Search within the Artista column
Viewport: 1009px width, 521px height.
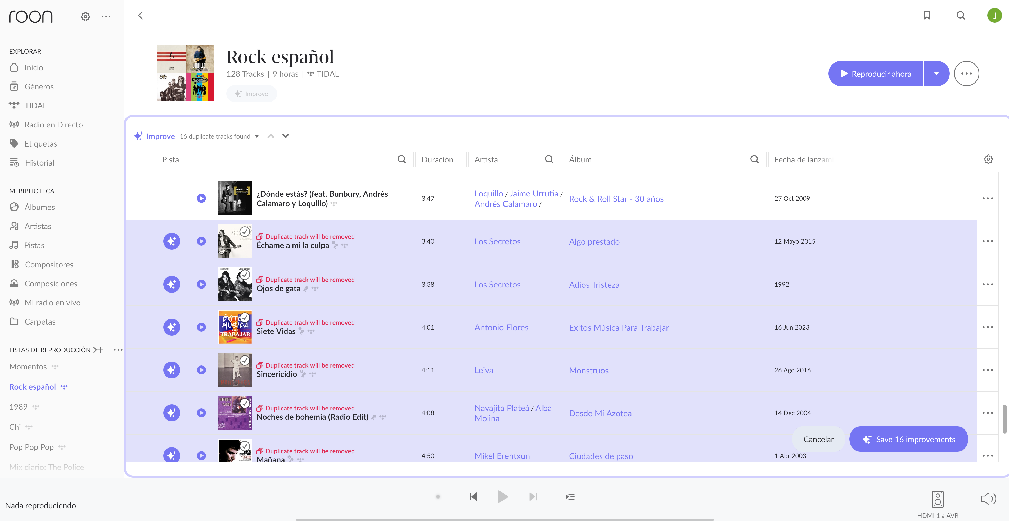point(549,159)
